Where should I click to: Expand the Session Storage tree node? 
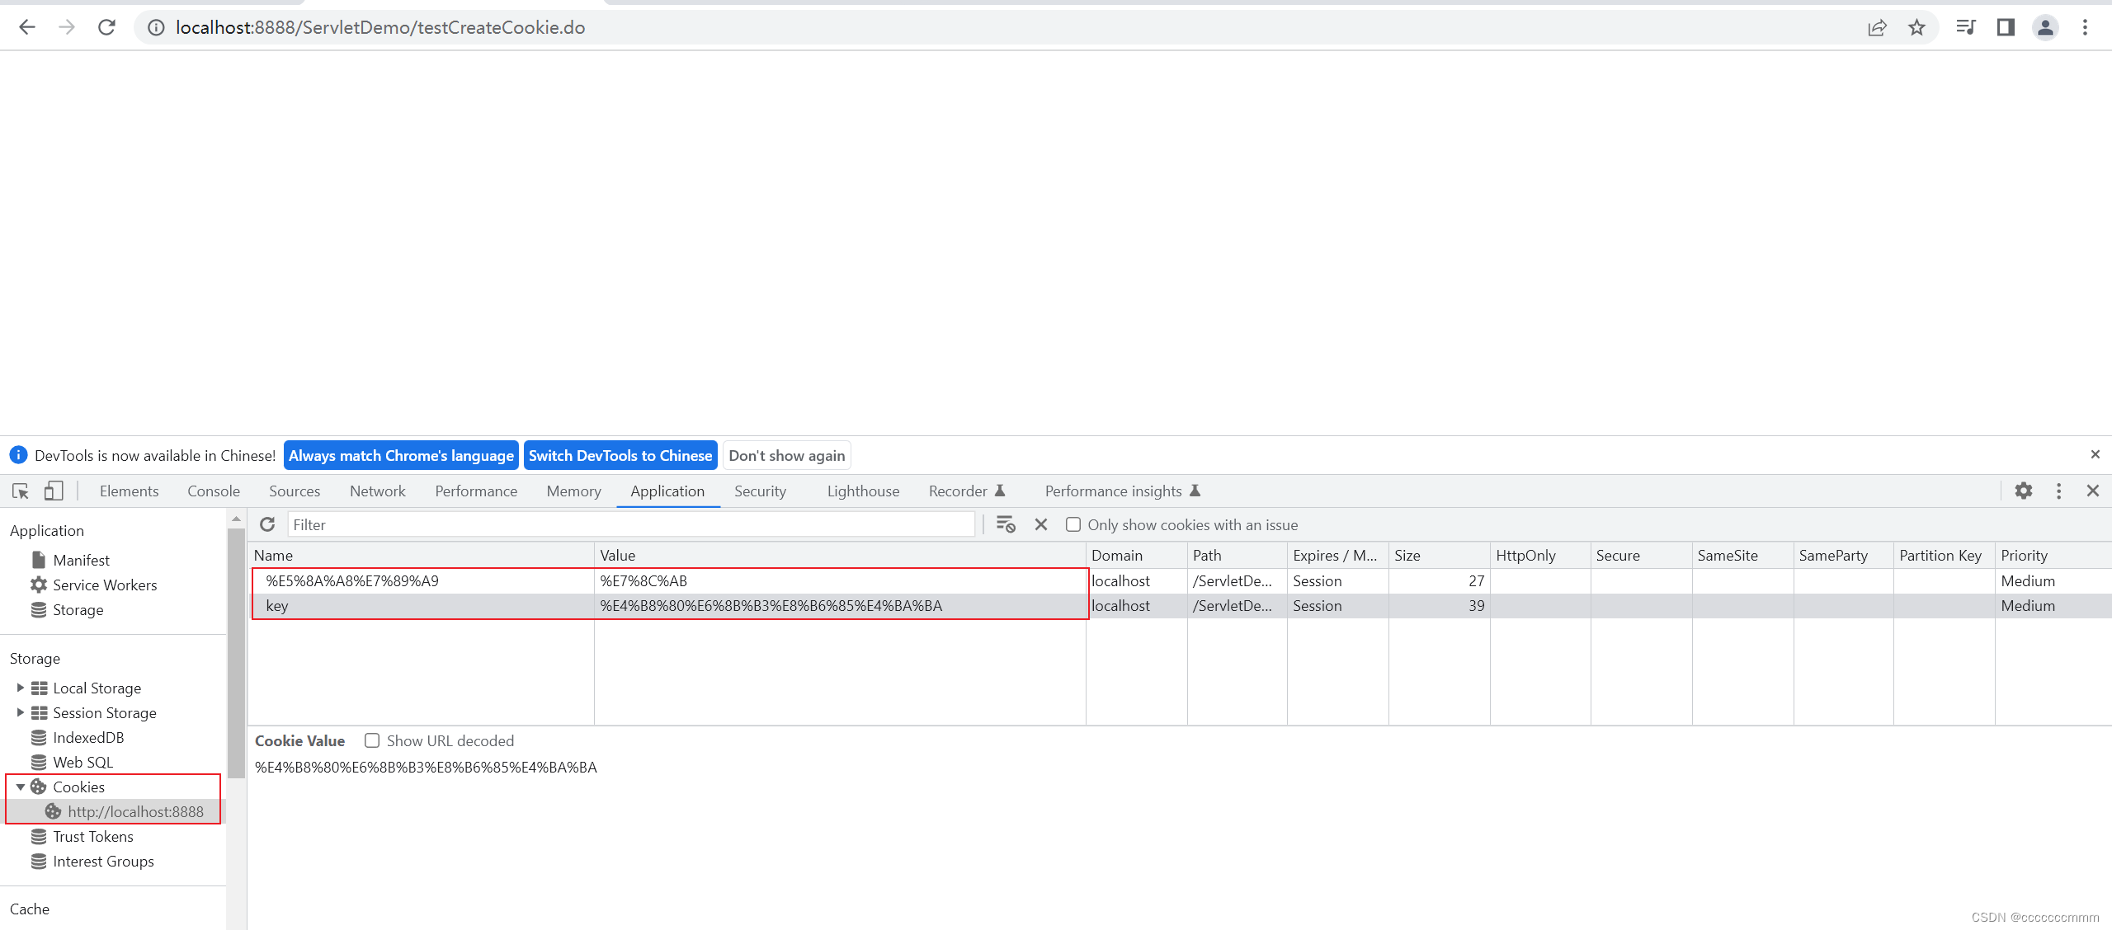coord(20,712)
